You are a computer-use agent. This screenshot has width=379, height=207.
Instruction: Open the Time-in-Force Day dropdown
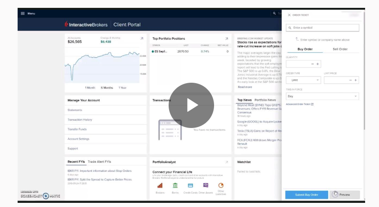[322, 96]
